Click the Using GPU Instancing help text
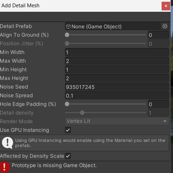Viewport: 173px width, 173px height. (90, 143)
